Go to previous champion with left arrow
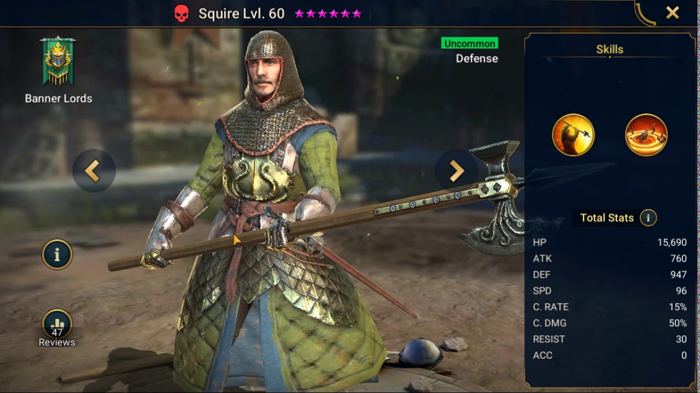The image size is (700, 393). click(x=94, y=171)
